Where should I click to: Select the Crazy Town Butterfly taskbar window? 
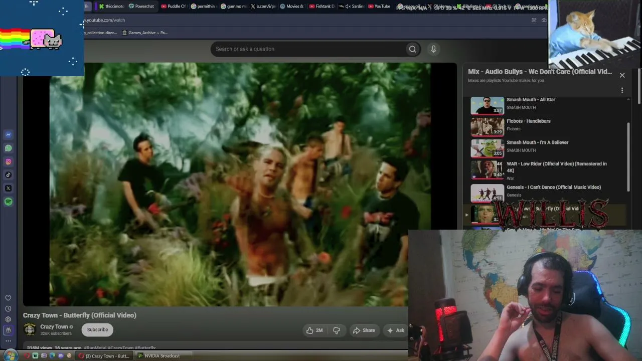[x=104, y=356]
